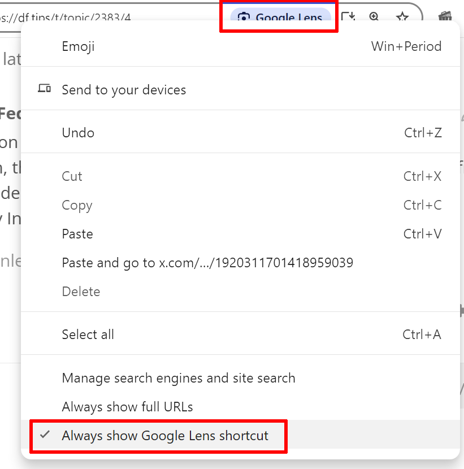This screenshot has width=464, height=469.
Task: Untick Always show Google Lens shortcut
Action: (x=240, y=435)
